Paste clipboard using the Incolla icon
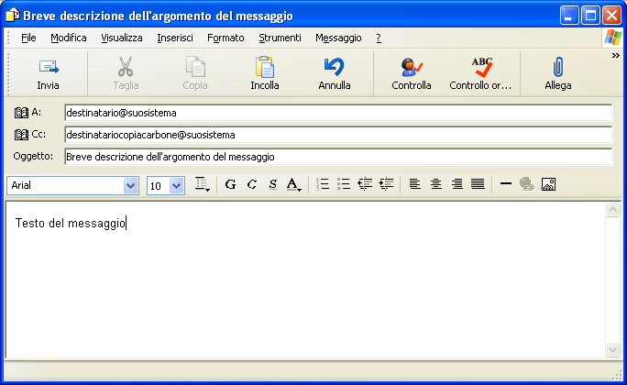 [x=265, y=73]
